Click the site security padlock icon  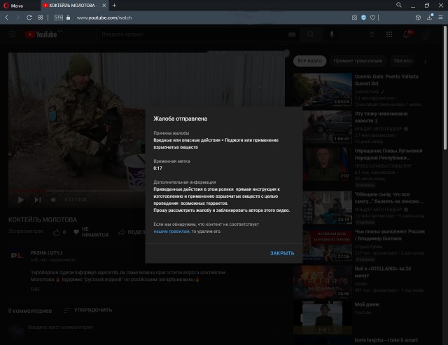point(68,18)
